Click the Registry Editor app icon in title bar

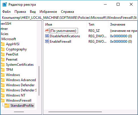tap(5, 5)
